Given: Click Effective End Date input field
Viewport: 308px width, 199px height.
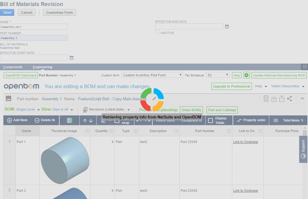Looking at the screenshot, I should tap(189, 26).
